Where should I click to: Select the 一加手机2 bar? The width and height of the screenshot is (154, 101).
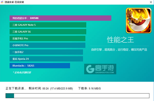coord(46,52)
